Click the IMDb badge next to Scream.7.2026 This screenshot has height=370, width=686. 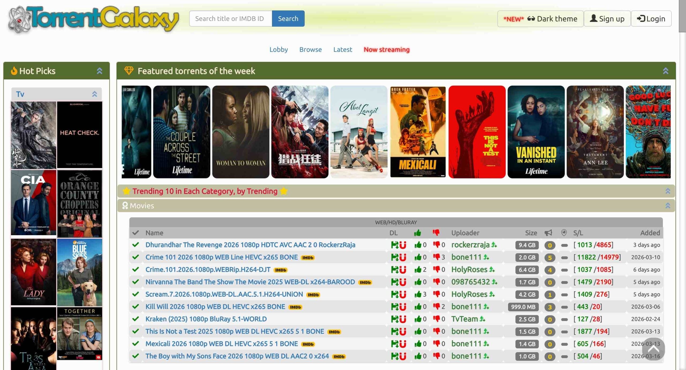point(313,295)
